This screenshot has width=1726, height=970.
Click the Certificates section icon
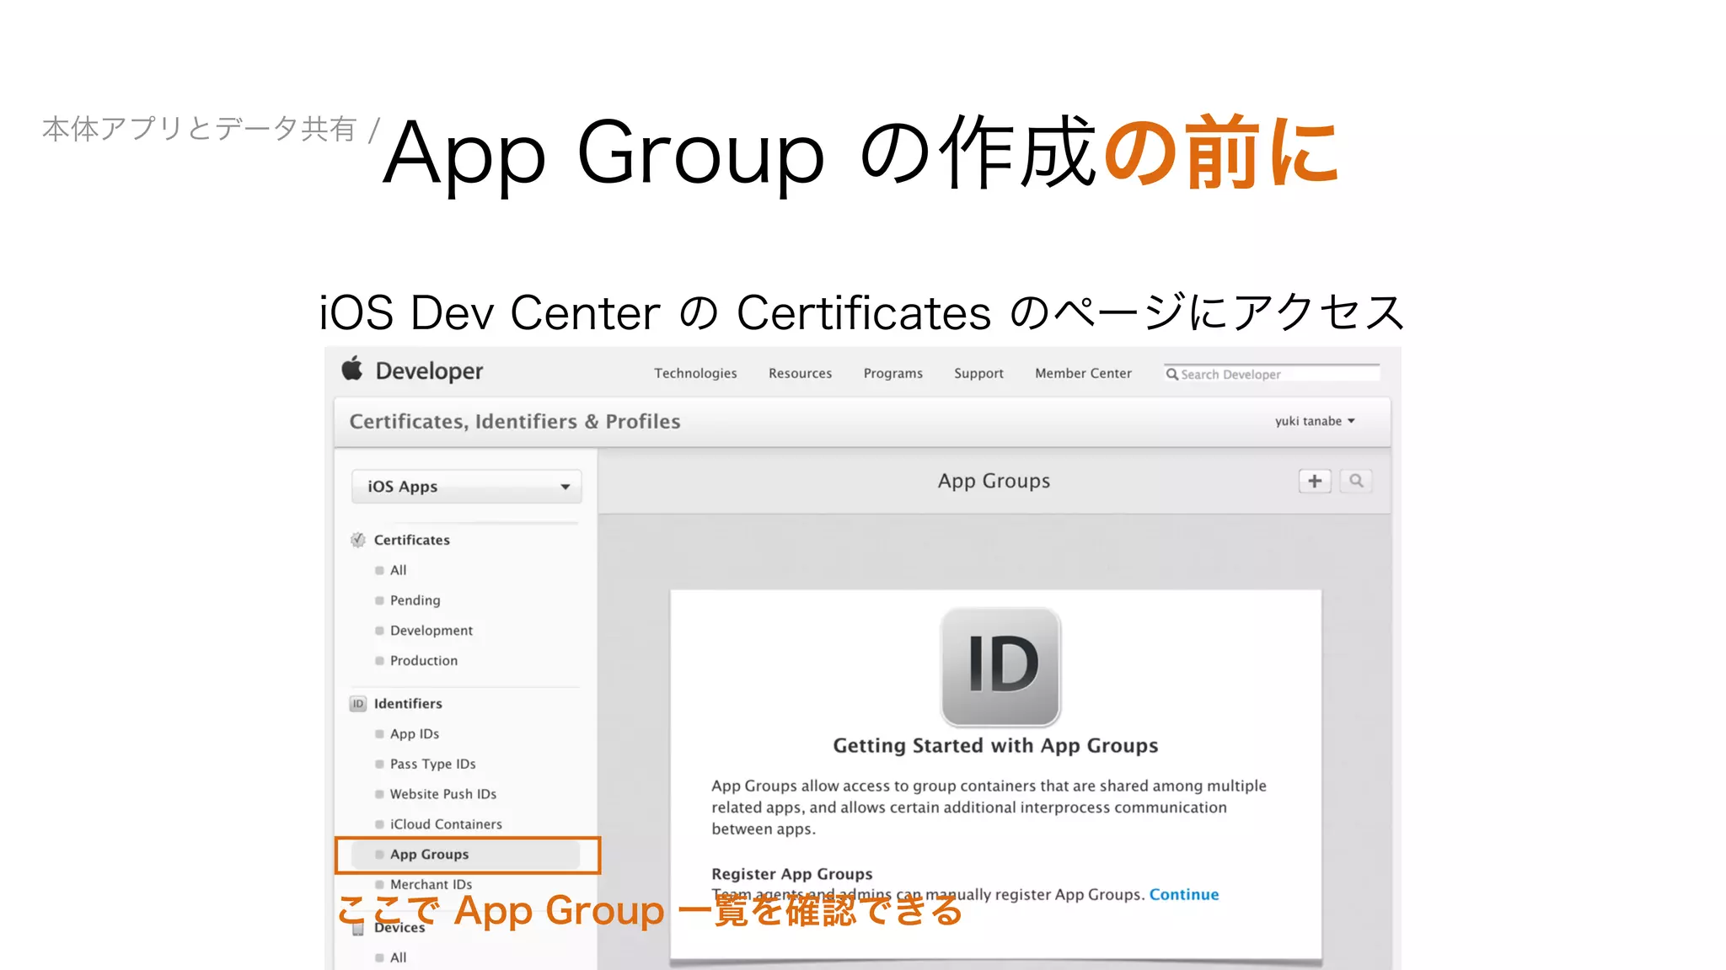pos(358,540)
